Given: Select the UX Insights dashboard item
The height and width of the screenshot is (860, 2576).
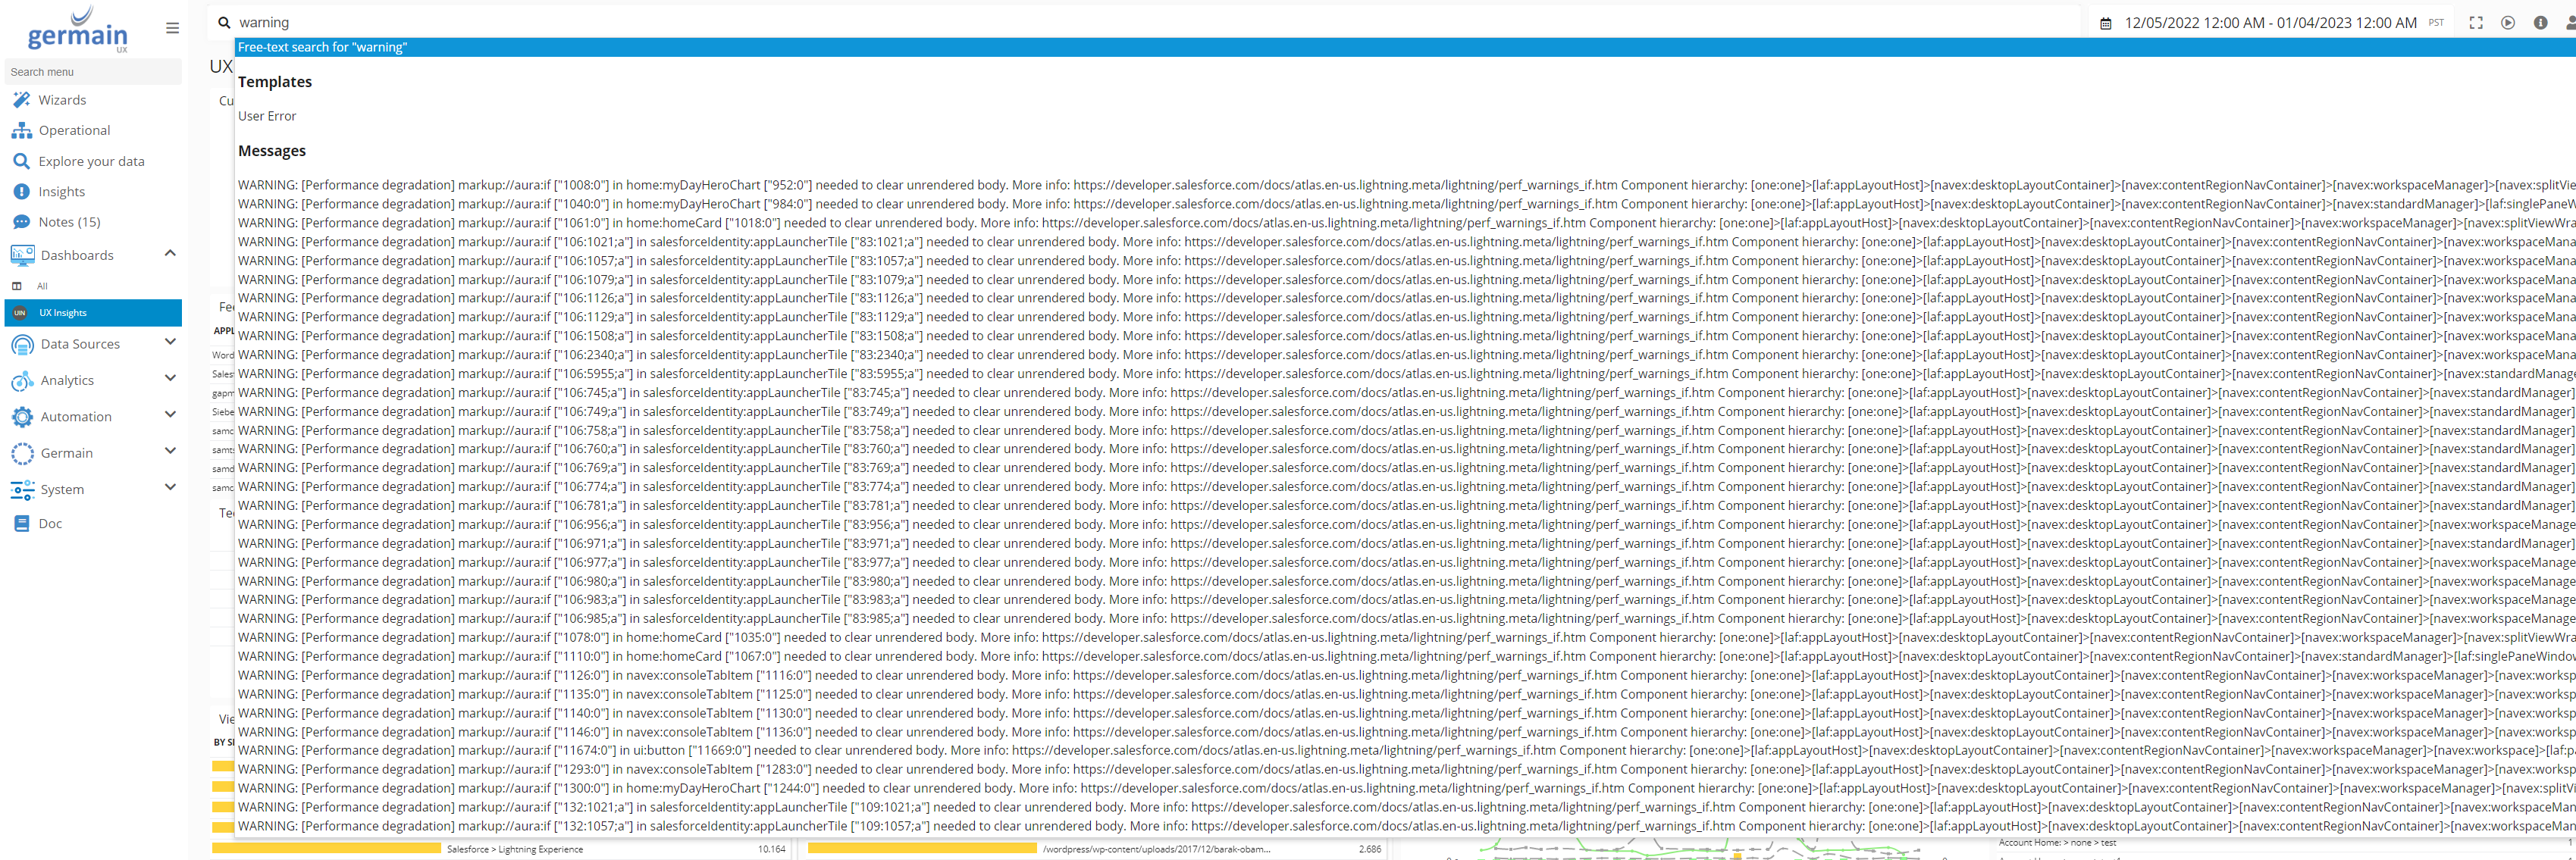Looking at the screenshot, I should pos(63,313).
